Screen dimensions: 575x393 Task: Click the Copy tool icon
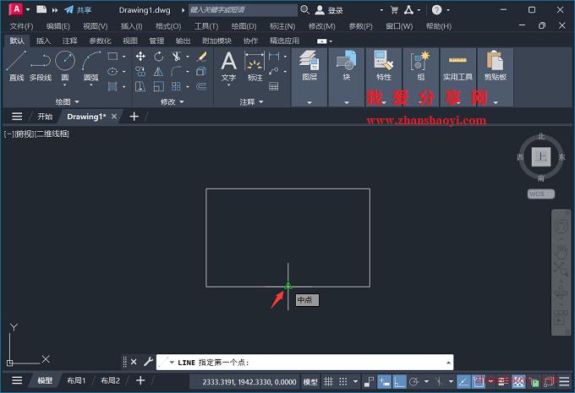tap(140, 71)
